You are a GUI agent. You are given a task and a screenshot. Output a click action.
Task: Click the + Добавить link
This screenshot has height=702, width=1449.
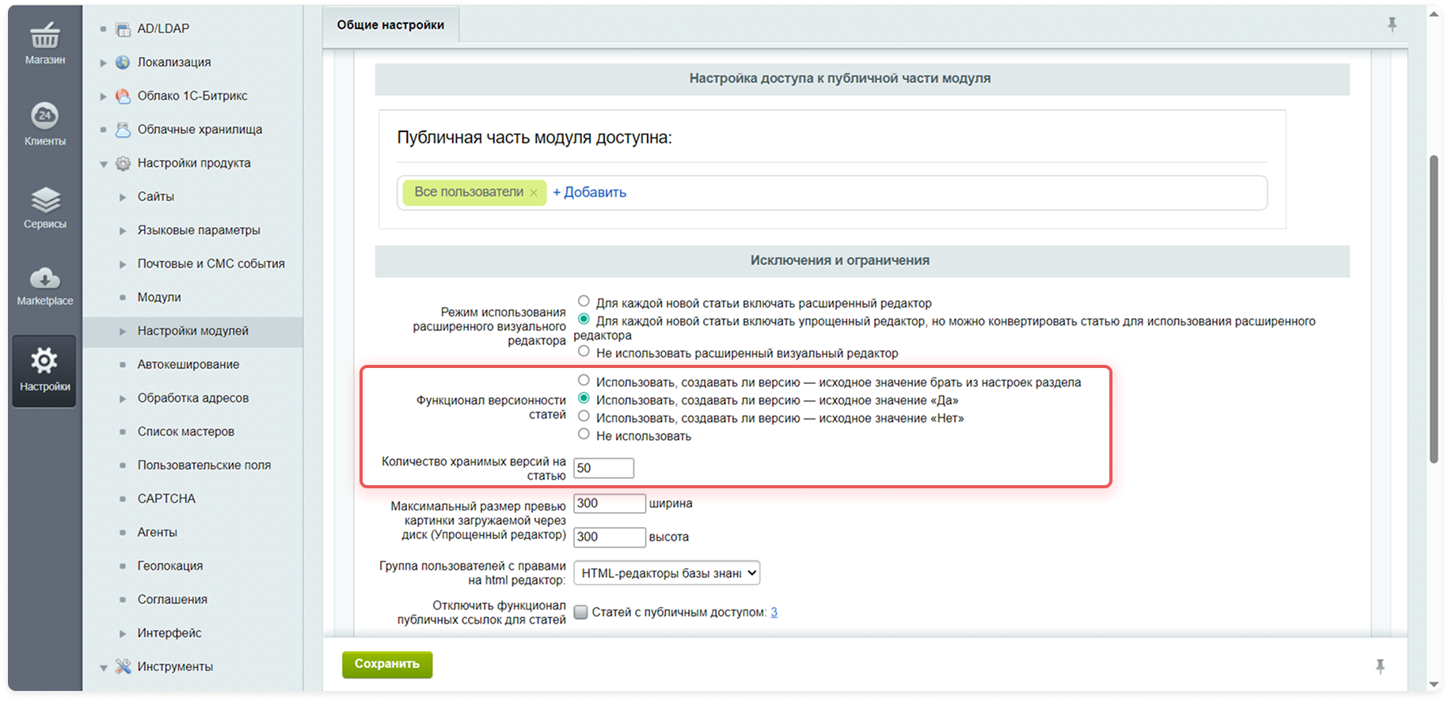(x=589, y=192)
